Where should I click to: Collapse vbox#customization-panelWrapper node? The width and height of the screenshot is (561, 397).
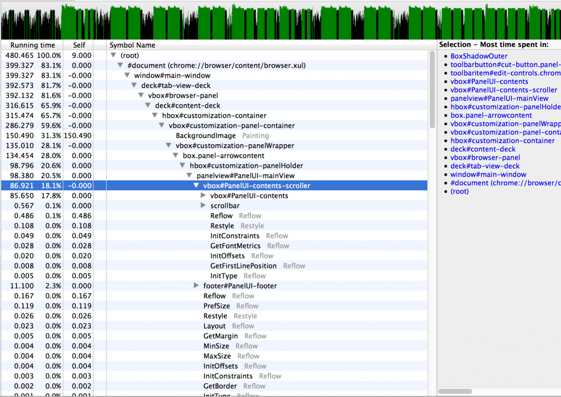click(x=169, y=145)
